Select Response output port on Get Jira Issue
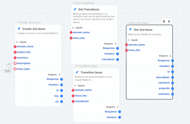The height and width of the screenshot is (124, 190). (172, 61)
